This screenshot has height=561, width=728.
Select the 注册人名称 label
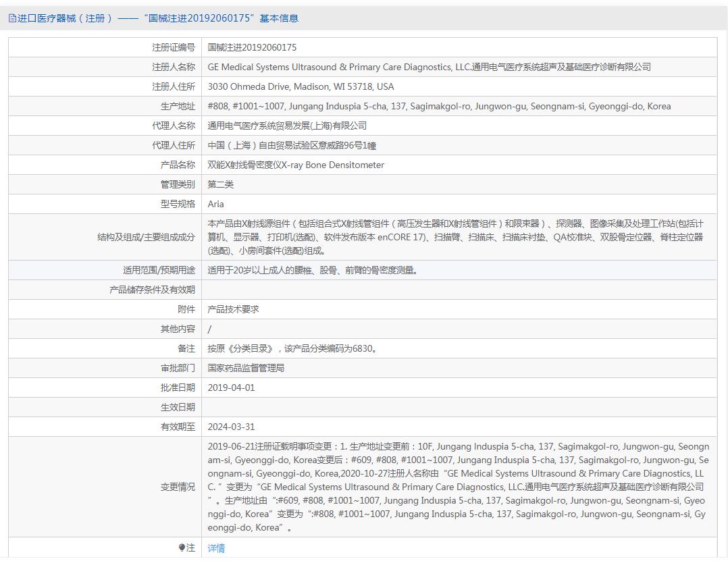(173, 67)
